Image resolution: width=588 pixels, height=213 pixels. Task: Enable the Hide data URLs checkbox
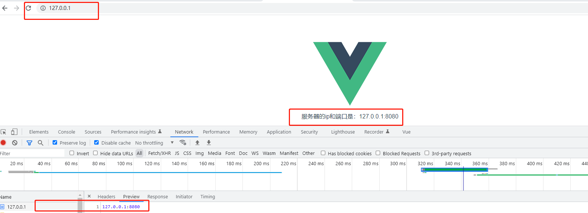[95, 153]
